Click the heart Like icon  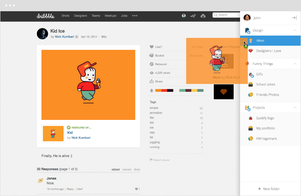(x=152, y=47)
